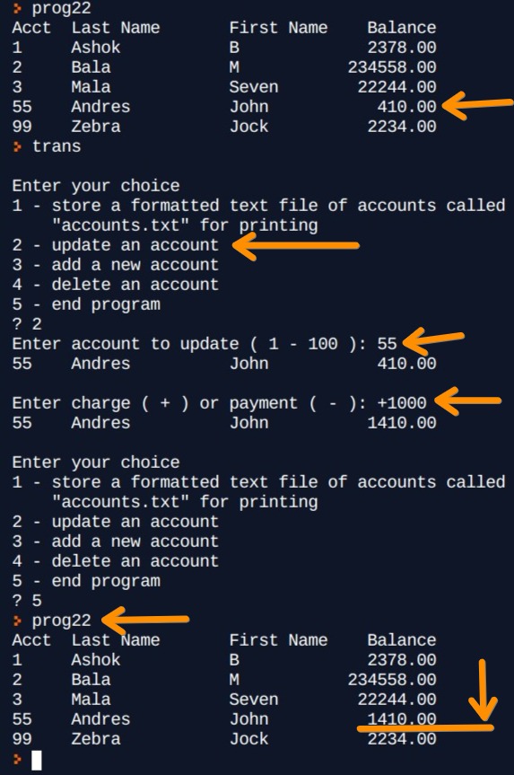Click the orange arrow beside account number 55 input

pyautogui.click(x=433, y=340)
